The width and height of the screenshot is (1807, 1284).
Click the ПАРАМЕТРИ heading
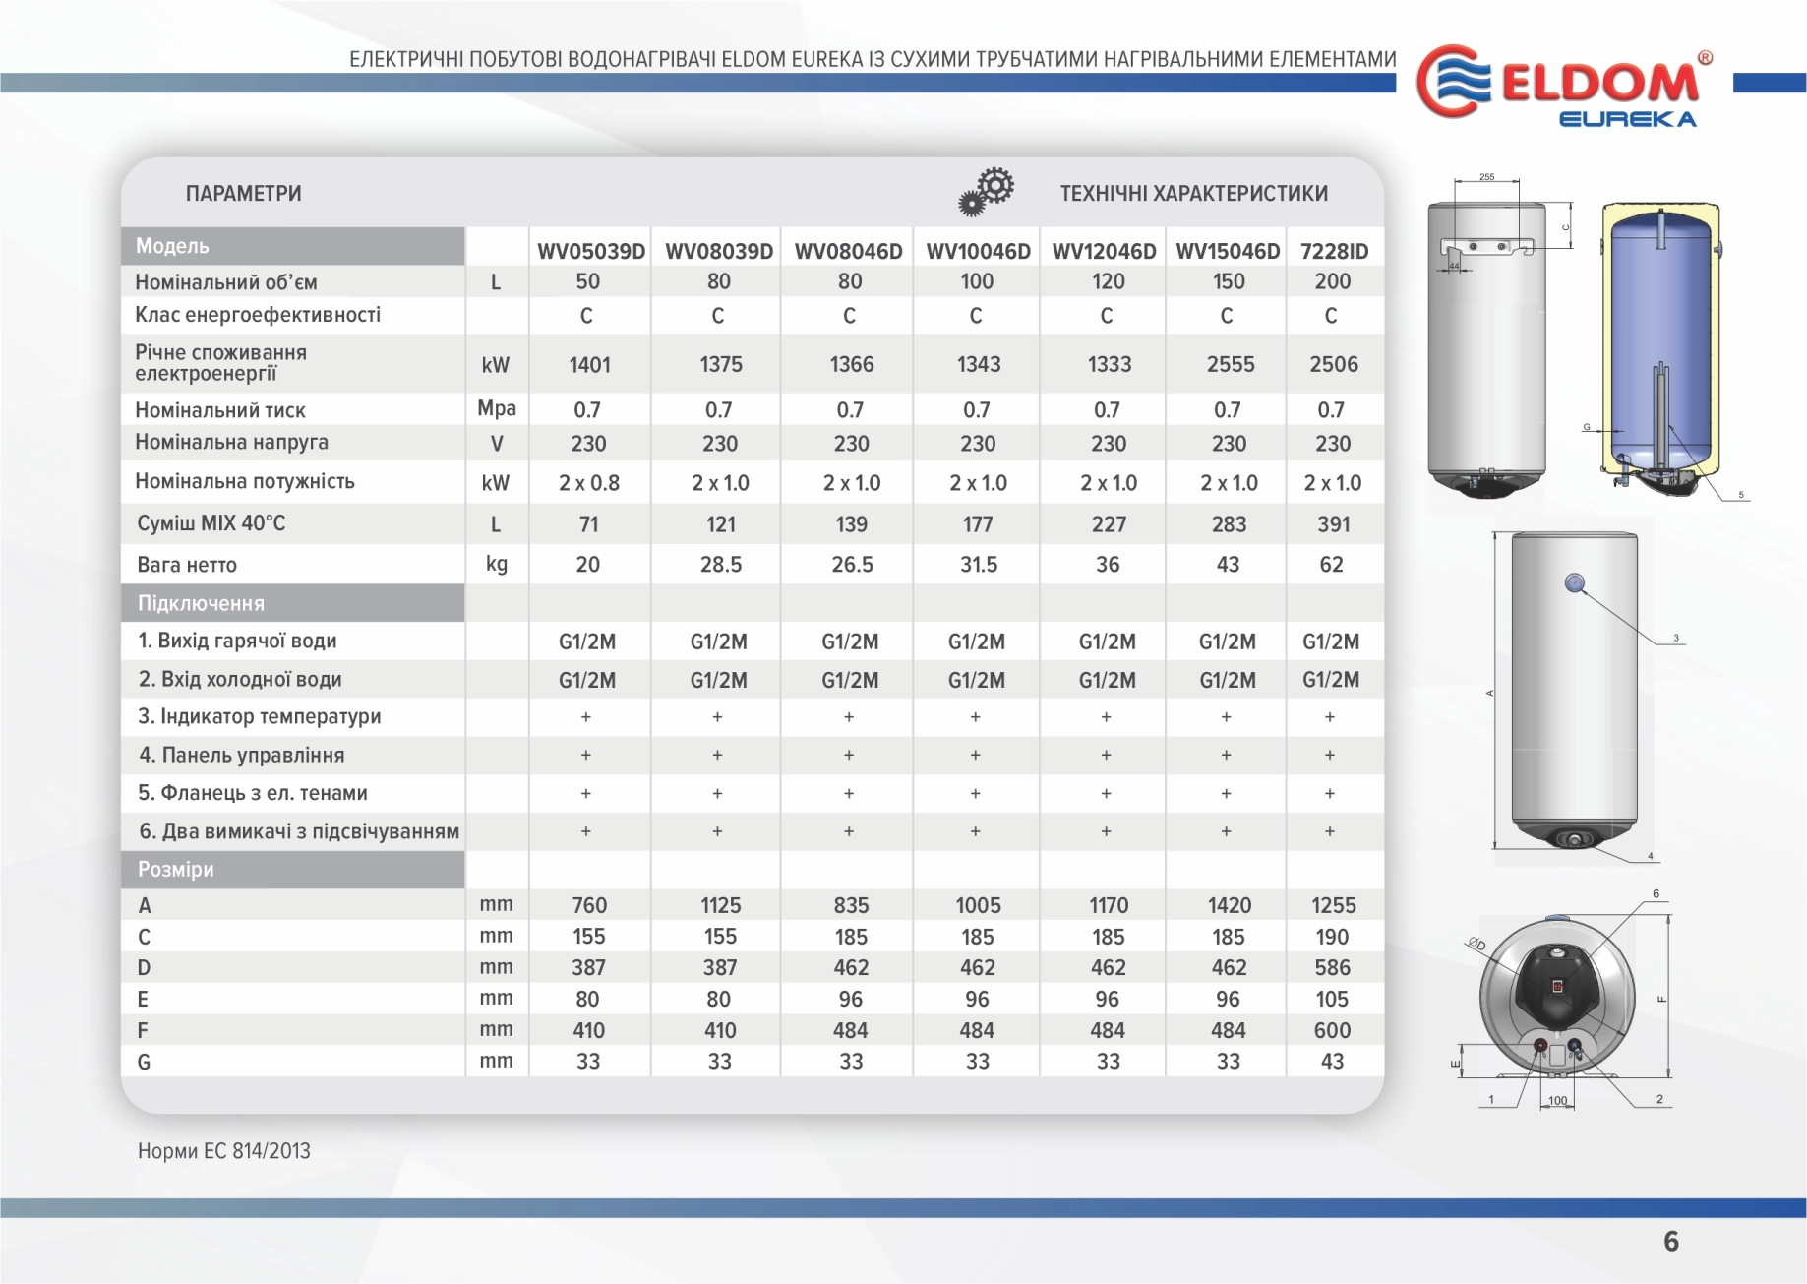tap(244, 194)
